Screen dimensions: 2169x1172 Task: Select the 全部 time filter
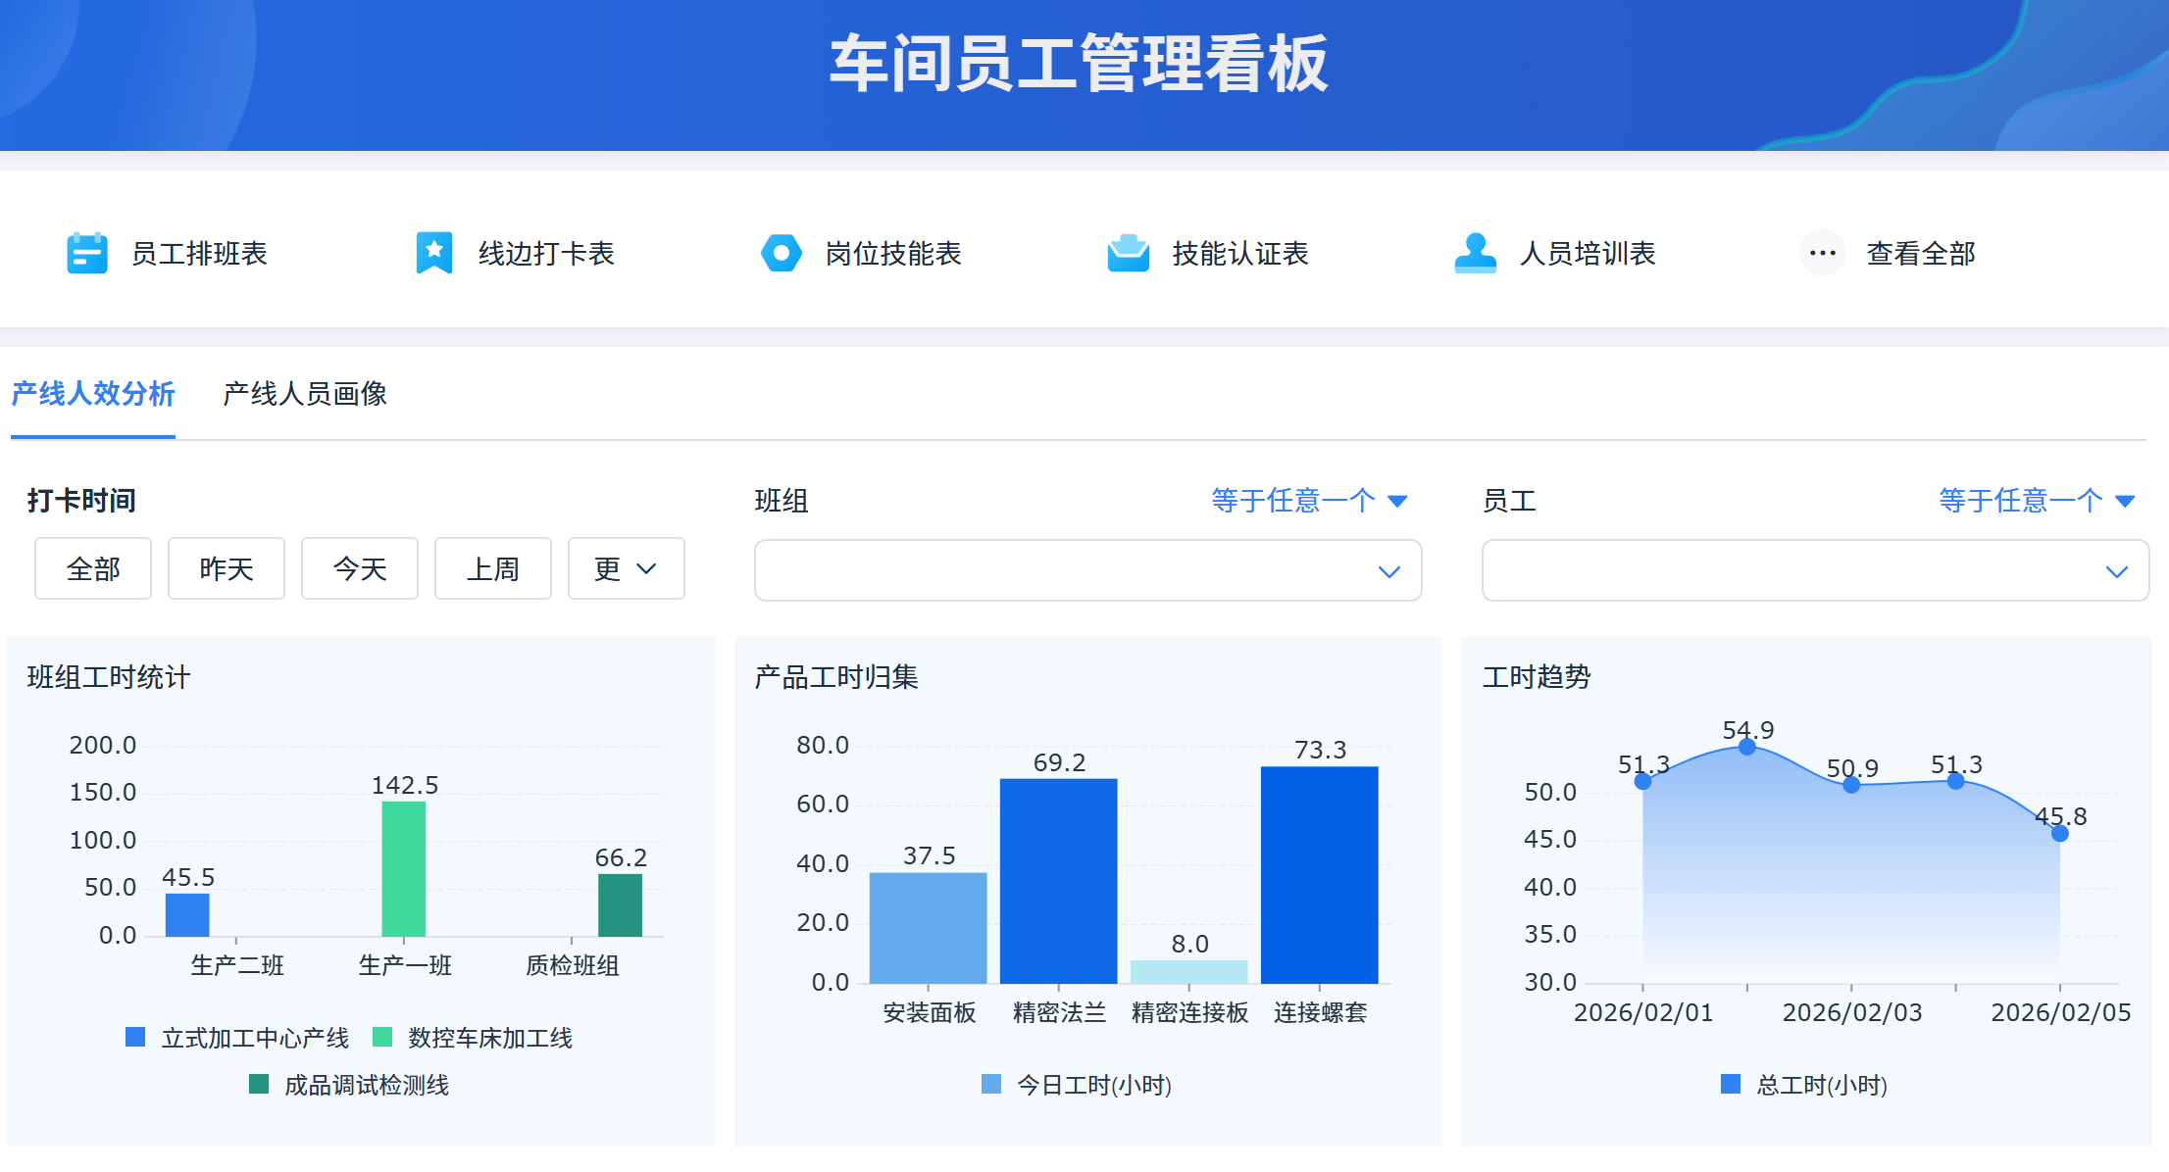[93, 568]
